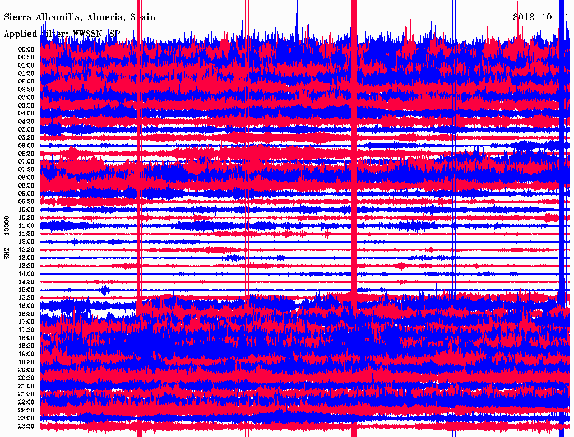Select the 23:30 time label
The width and height of the screenshot is (574, 437).
[x=26, y=426]
